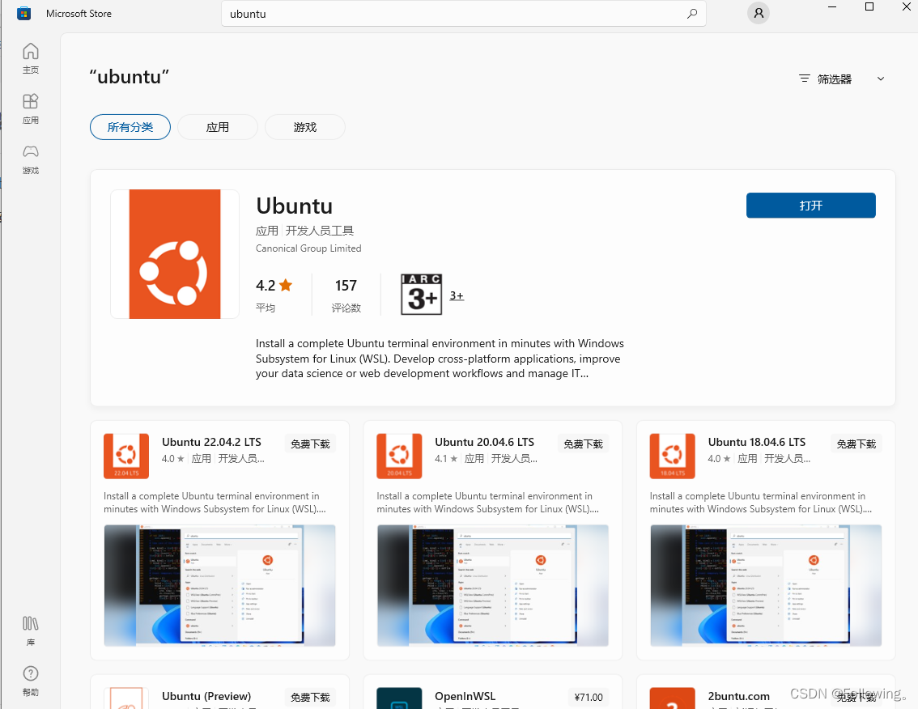Image resolution: width=918 pixels, height=709 pixels.
Task: Click 免费下载 for Ubuntu 22.04.2 LTS
Action: [309, 444]
